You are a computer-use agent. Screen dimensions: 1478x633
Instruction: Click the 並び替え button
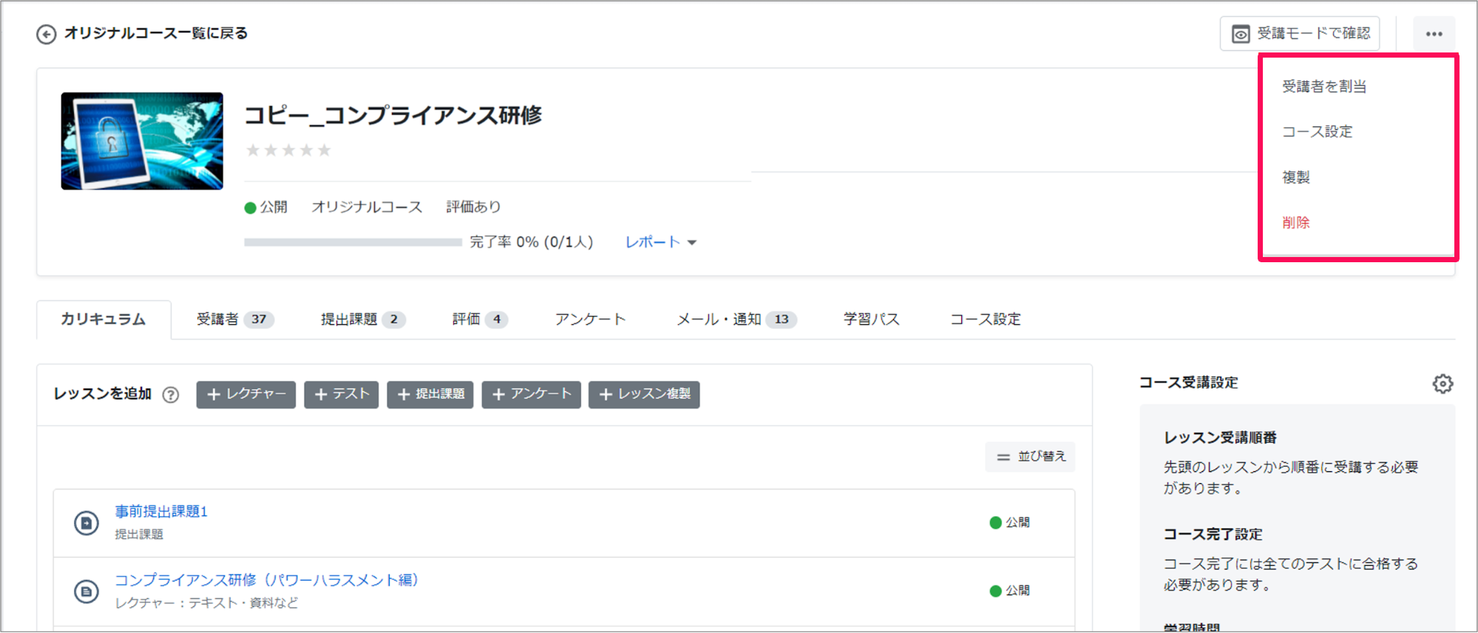pos(1030,457)
